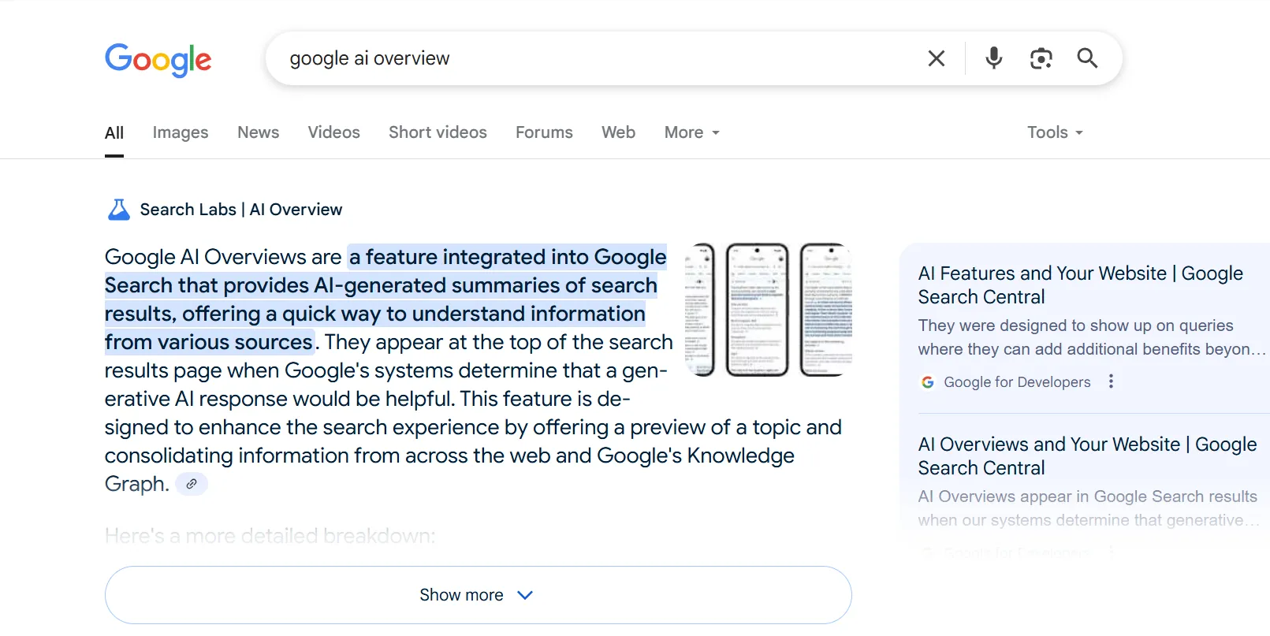Click 'Here's a more detailed breakdown:' text
This screenshot has height=636, width=1270.
coord(270,536)
